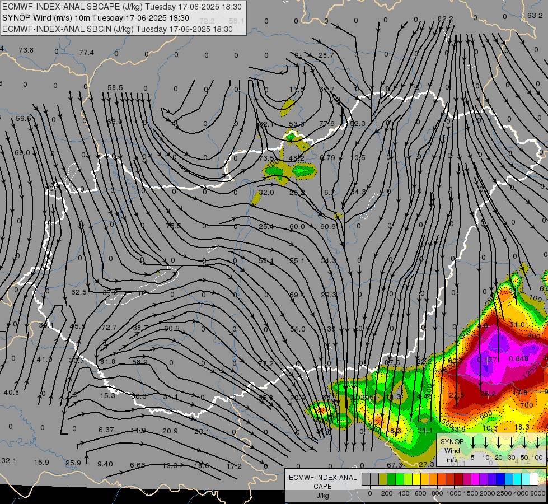Click the wind legend arrow above 20
This screenshot has width=548, height=504.
point(499,443)
